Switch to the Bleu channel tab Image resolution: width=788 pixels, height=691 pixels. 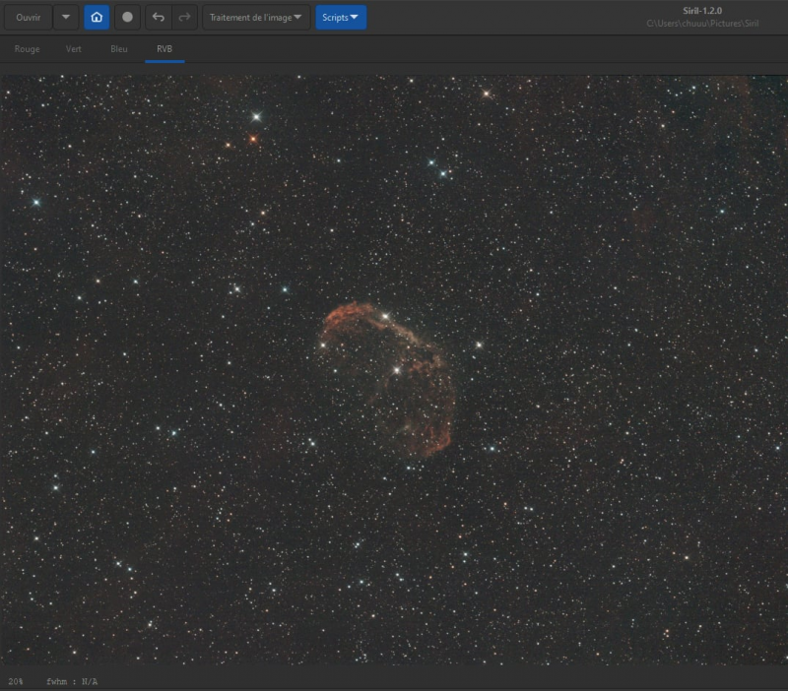click(x=119, y=49)
